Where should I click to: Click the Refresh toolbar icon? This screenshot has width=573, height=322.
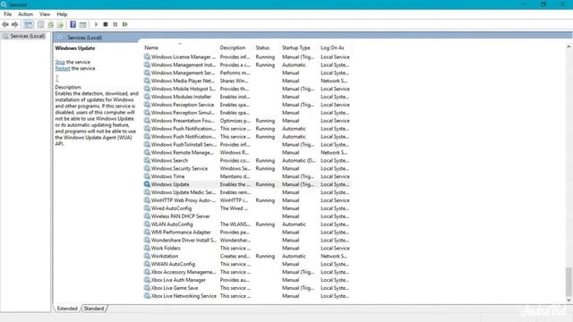50,24
